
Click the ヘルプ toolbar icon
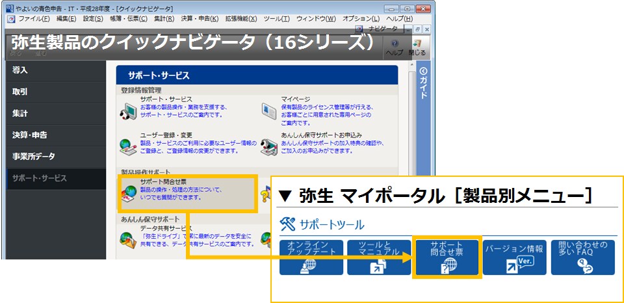[395, 47]
